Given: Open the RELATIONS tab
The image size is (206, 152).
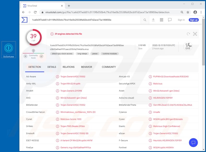Looking at the screenshot, I should pos(68,67).
